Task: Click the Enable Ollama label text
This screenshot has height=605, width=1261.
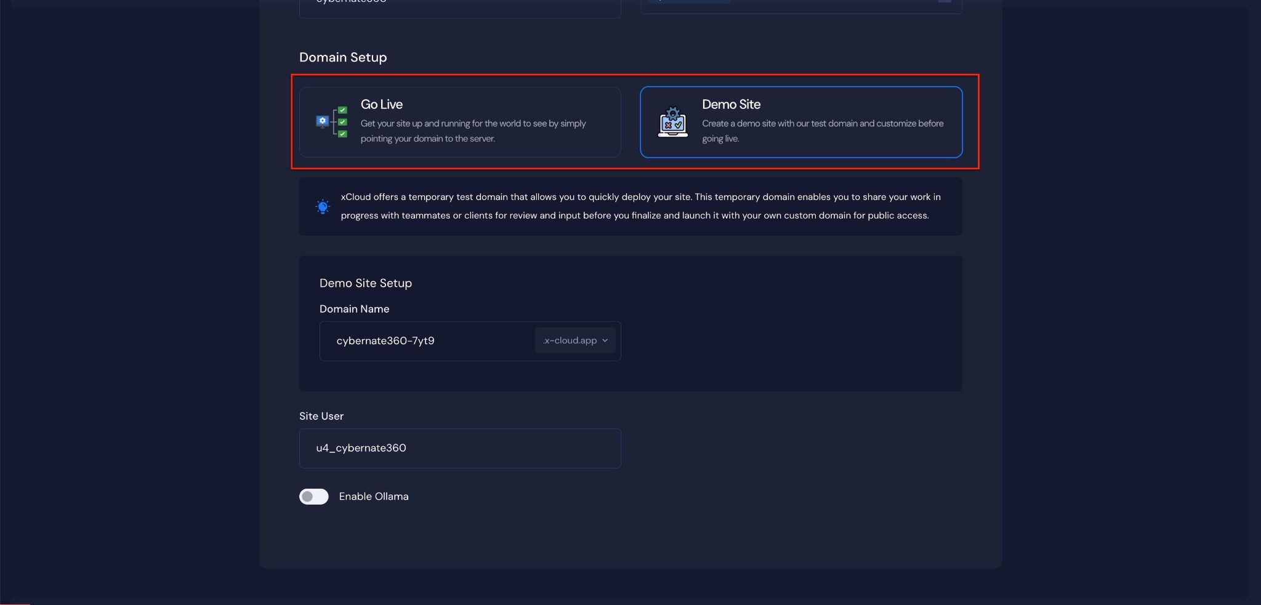Action: [373, 497]
